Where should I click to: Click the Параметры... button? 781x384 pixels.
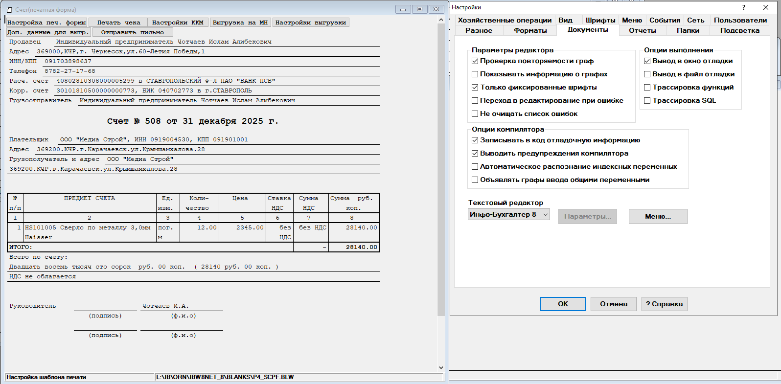[587, 216]
